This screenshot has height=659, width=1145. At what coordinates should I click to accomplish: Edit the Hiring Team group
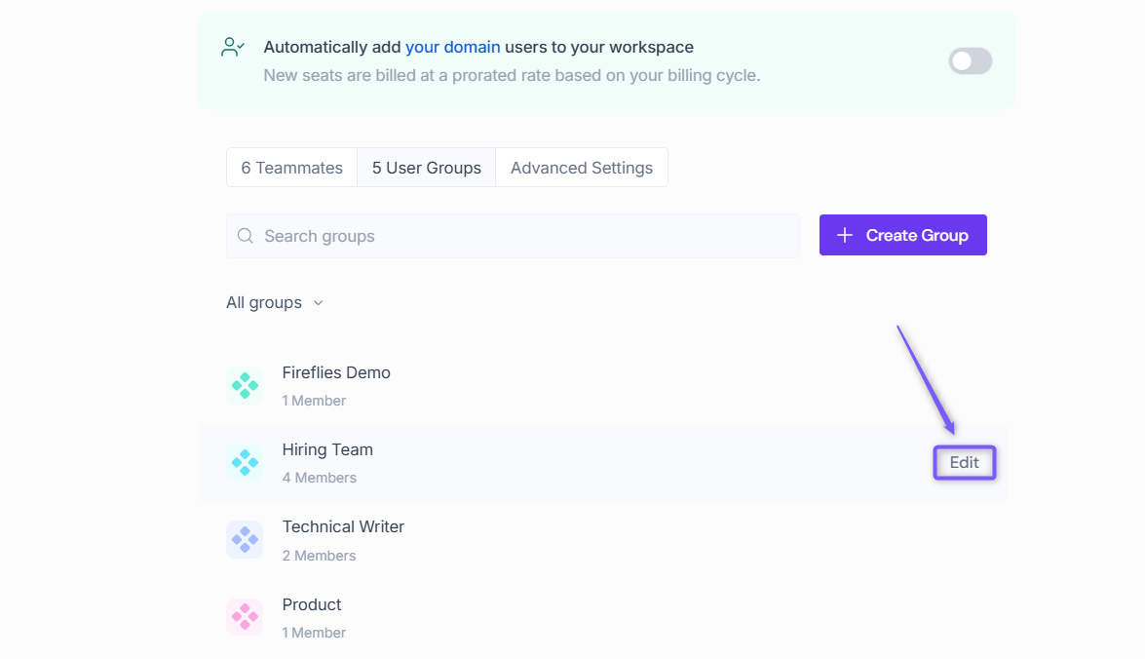964,462
